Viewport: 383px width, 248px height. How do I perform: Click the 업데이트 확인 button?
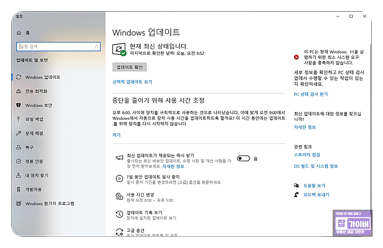130,67
